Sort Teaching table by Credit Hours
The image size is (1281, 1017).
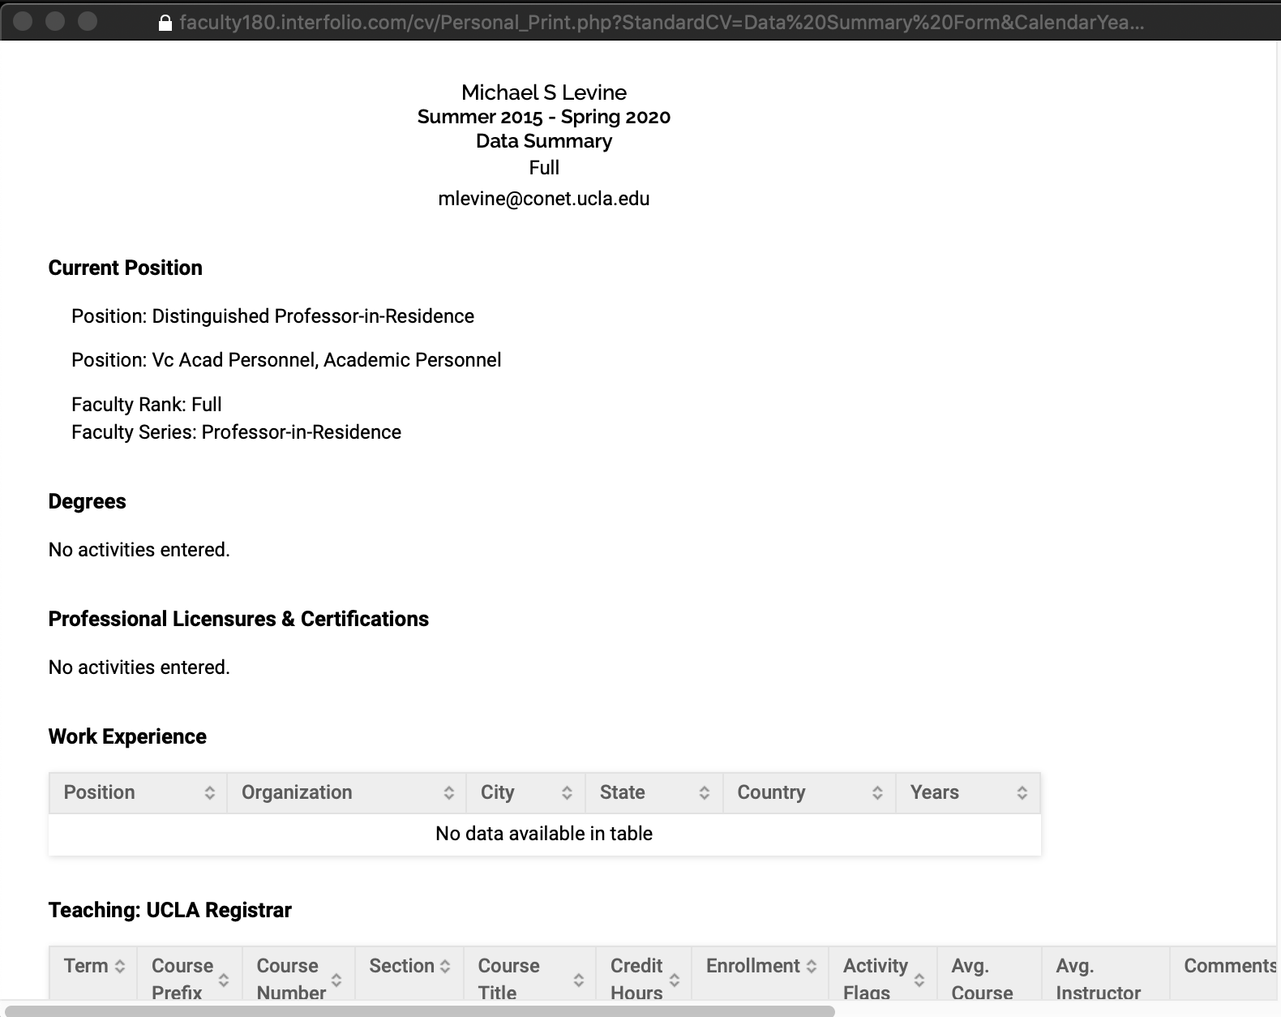click(644, 973)
